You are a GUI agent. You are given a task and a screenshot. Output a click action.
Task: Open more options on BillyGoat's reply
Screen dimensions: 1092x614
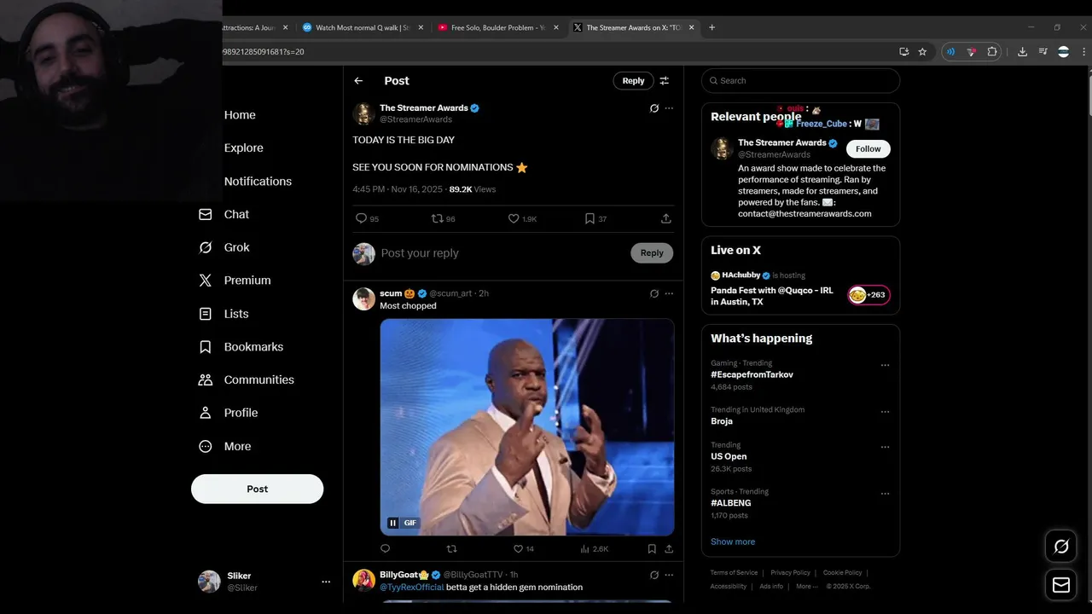[669, 575]
